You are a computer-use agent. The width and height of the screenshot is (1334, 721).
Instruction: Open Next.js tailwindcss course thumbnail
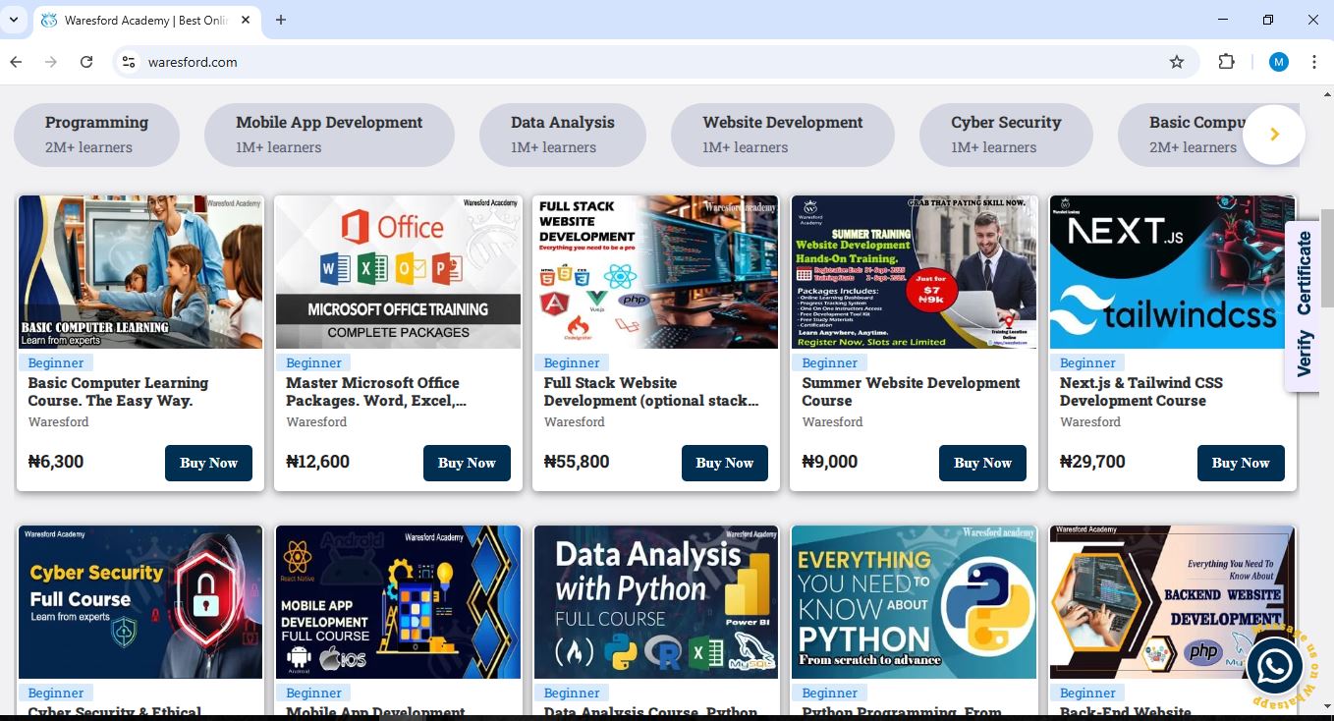(x=1172, y=272)
